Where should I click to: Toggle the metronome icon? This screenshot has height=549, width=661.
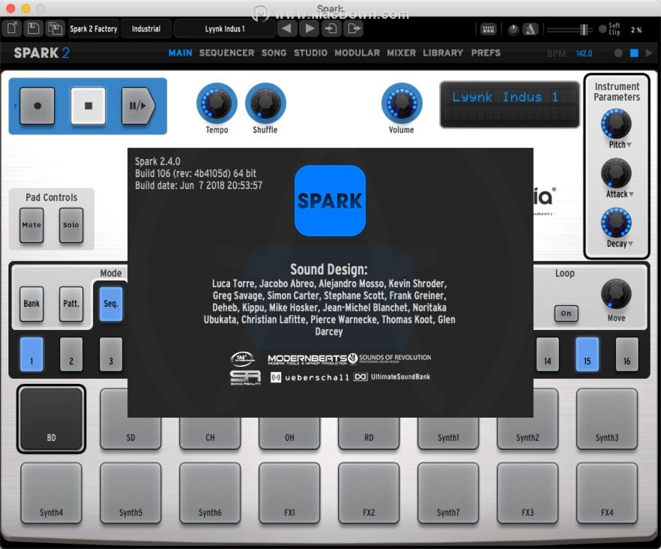(531, 29)
